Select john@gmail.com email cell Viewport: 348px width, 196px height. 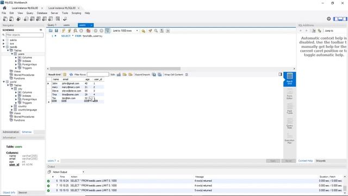pos(71,83)
